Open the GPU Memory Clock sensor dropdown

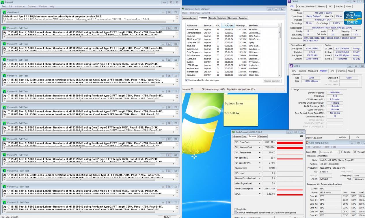[260, 148]
